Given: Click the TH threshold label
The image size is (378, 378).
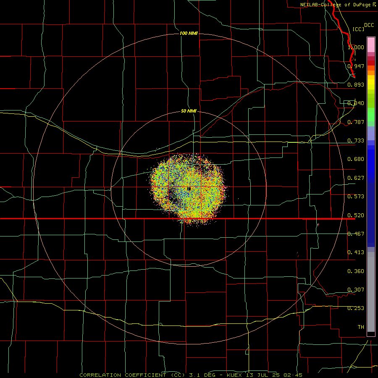Looking at the screenshot, I should 361,327.
